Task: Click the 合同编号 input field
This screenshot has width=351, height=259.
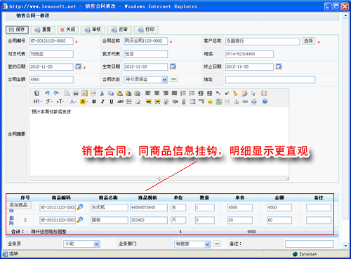Action: 51,41
